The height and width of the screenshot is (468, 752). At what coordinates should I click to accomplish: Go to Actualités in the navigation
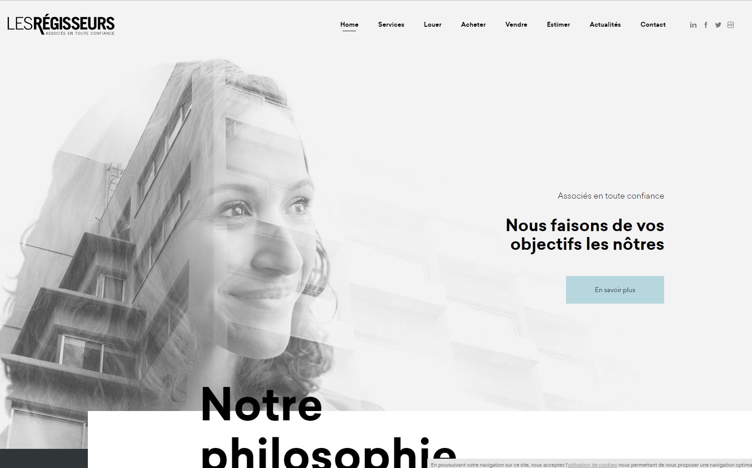[605, 24]
